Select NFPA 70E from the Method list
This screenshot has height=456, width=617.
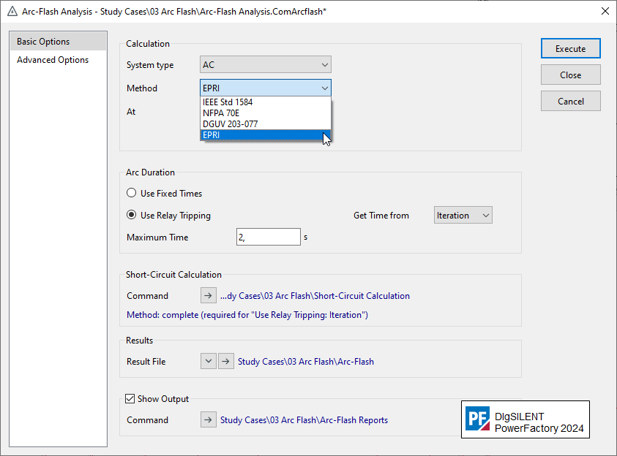pos(222,113)
